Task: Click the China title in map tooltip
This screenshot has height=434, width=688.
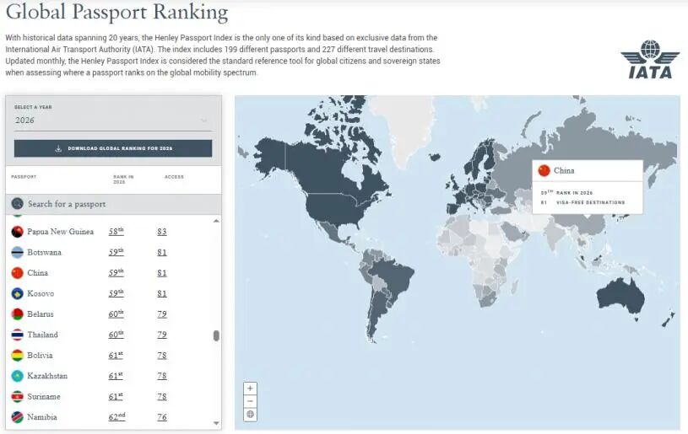Action: [564, 171]
